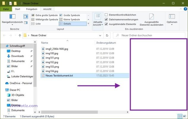Screen dimensions: 188x119
Task: Click Ausgewählte Elemente ausblenden
Action: (x=151, y=20)
